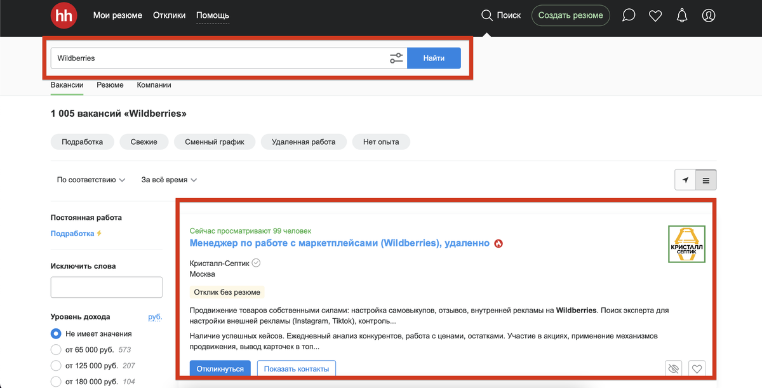This screenshot has width=762, height=388.
Task: Focus the 'Исключить слова' input field
Action: click(107, 288)
